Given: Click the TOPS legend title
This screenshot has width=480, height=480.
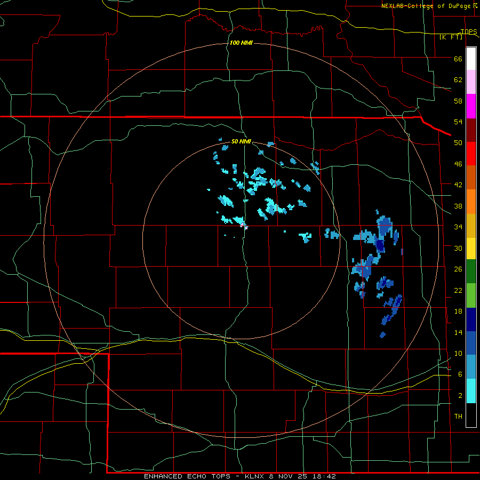Looking at the screenshot, I should point(469,31).
